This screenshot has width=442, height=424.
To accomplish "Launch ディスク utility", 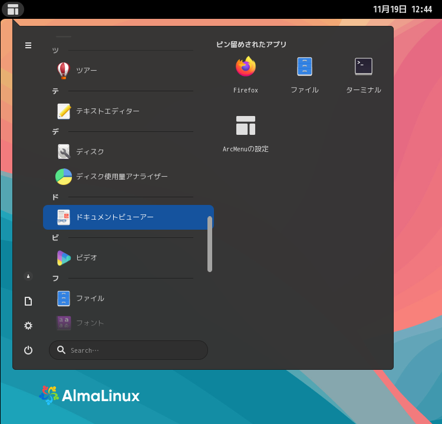I will point(128,152).
